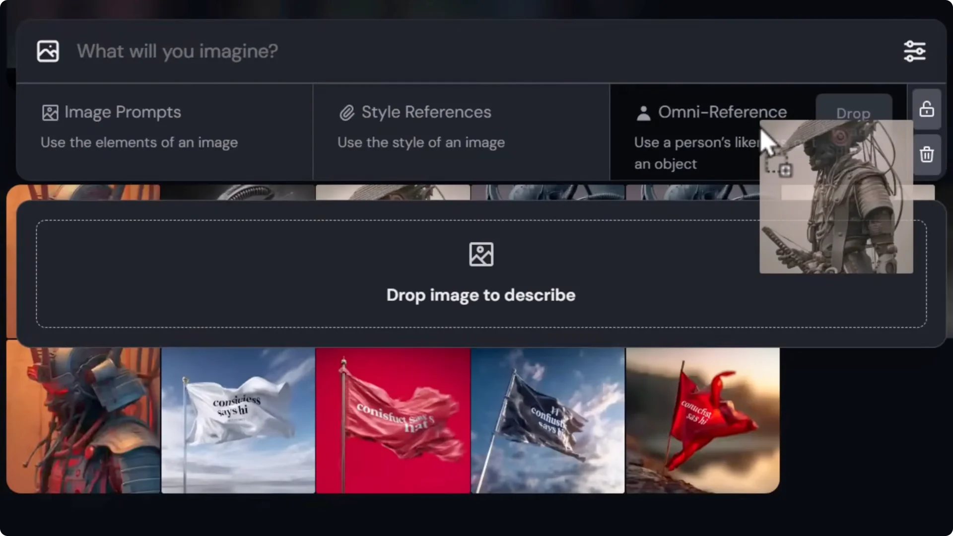Switch to the Image Prompts tab
The width and height of the screenshot is (953, 536).
click(x=122, y=112)
